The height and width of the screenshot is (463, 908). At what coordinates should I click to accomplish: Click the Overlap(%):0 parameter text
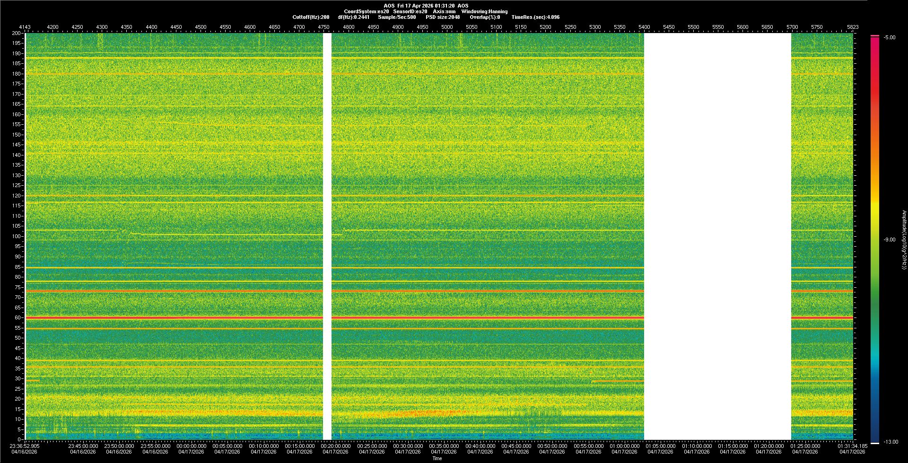(485, 17)
